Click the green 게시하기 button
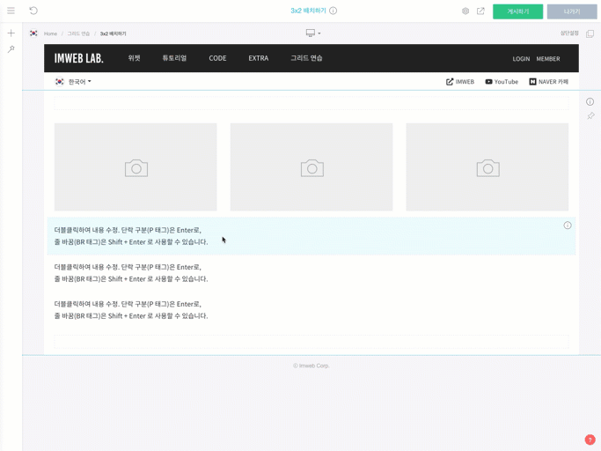The image size is (601, 451). tap(517, 11)
